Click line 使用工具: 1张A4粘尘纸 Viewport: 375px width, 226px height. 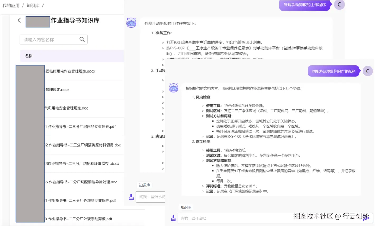(x=226, y=150)
